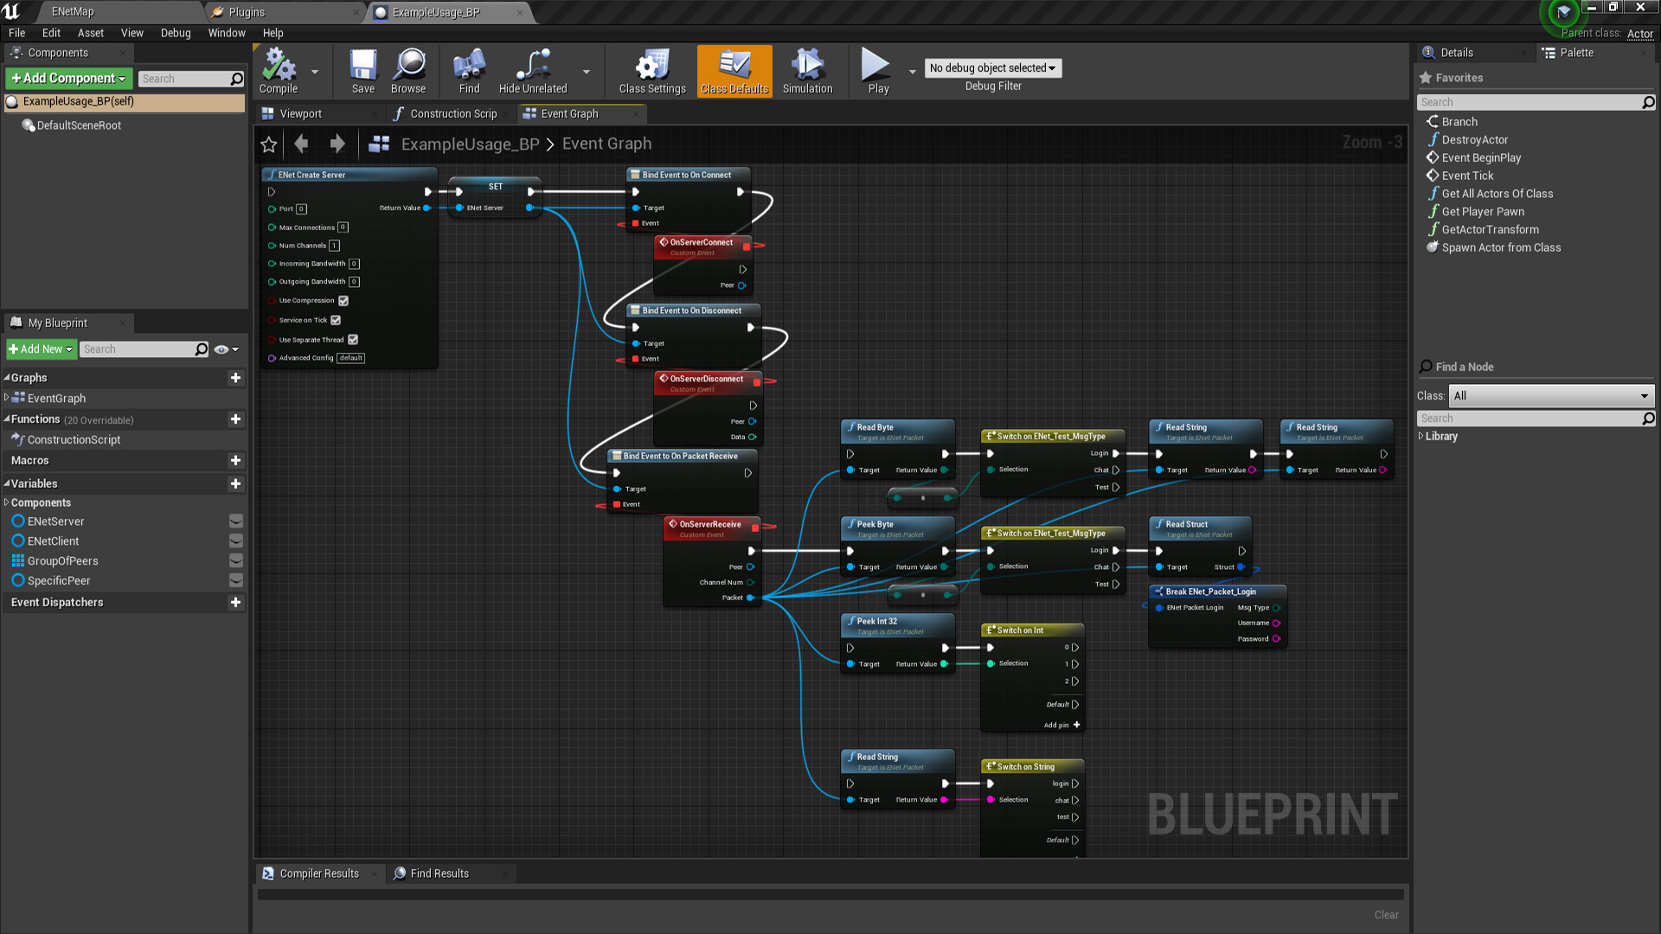Bookmark graph with star icon

click(x=269, y=144)
